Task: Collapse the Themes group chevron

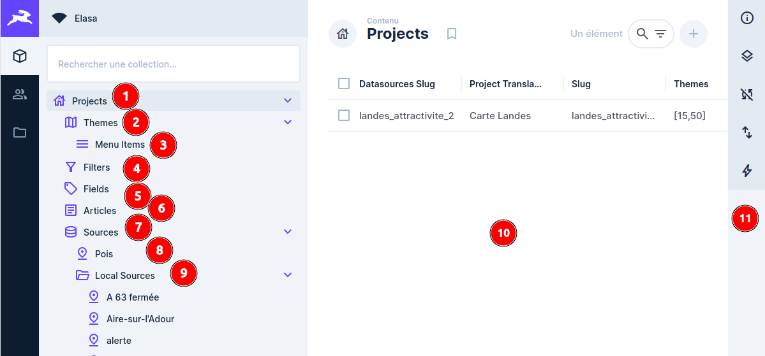Action: coord(287,122)
